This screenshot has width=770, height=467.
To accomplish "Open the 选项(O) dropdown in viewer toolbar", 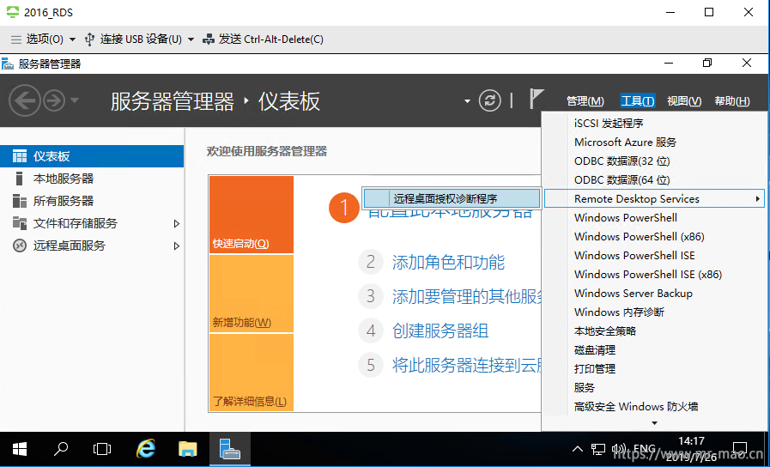I will coord(44,39).
